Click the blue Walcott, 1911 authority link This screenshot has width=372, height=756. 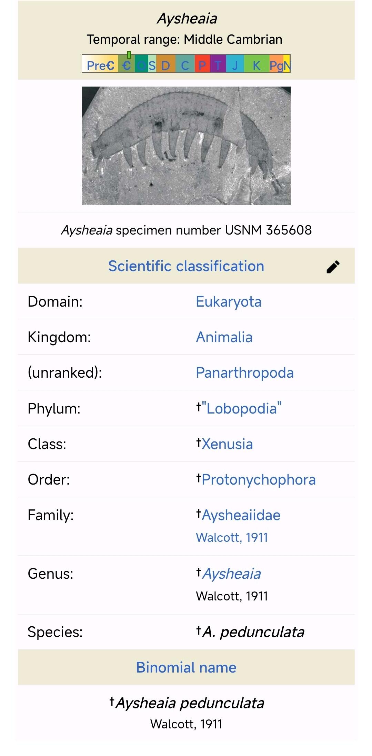pos(232,537)
